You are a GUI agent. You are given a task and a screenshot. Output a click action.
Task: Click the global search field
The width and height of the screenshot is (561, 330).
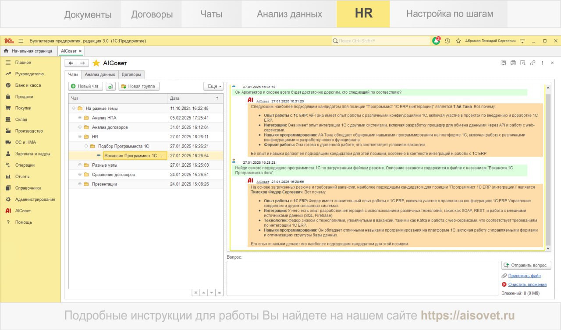[x=381, y=41]
